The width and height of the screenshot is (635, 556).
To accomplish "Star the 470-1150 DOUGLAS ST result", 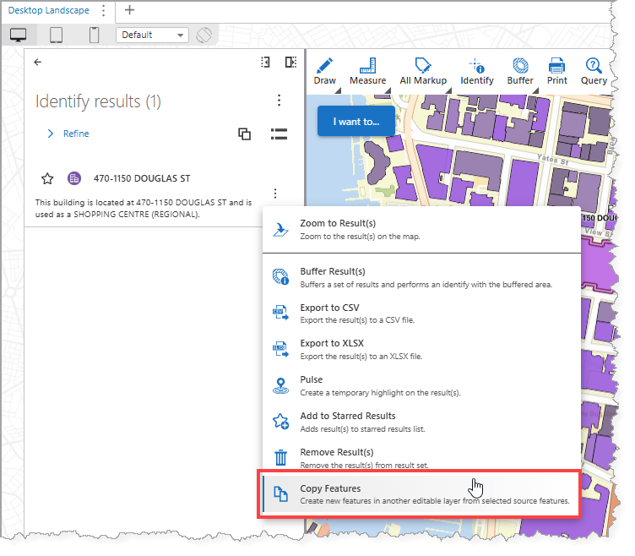I will pyautogui.click(x=47, y=178).
